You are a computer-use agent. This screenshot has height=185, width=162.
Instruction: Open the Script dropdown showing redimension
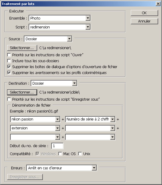click(60, 27)
